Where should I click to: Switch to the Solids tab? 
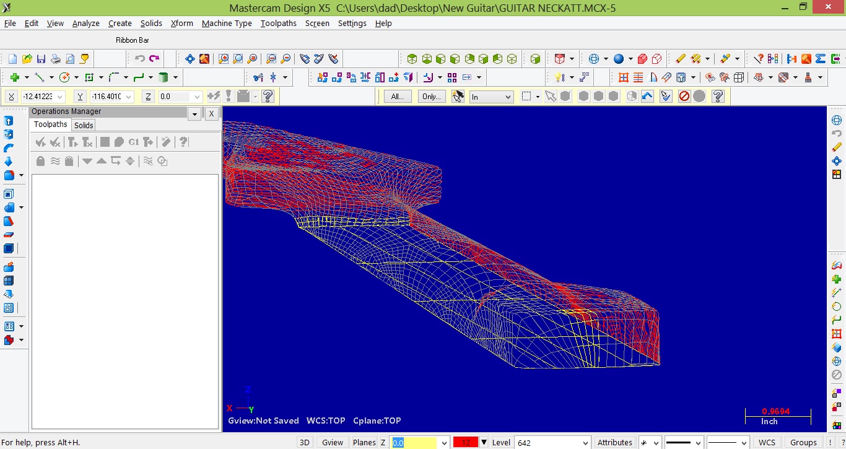(x=84, y=125)
